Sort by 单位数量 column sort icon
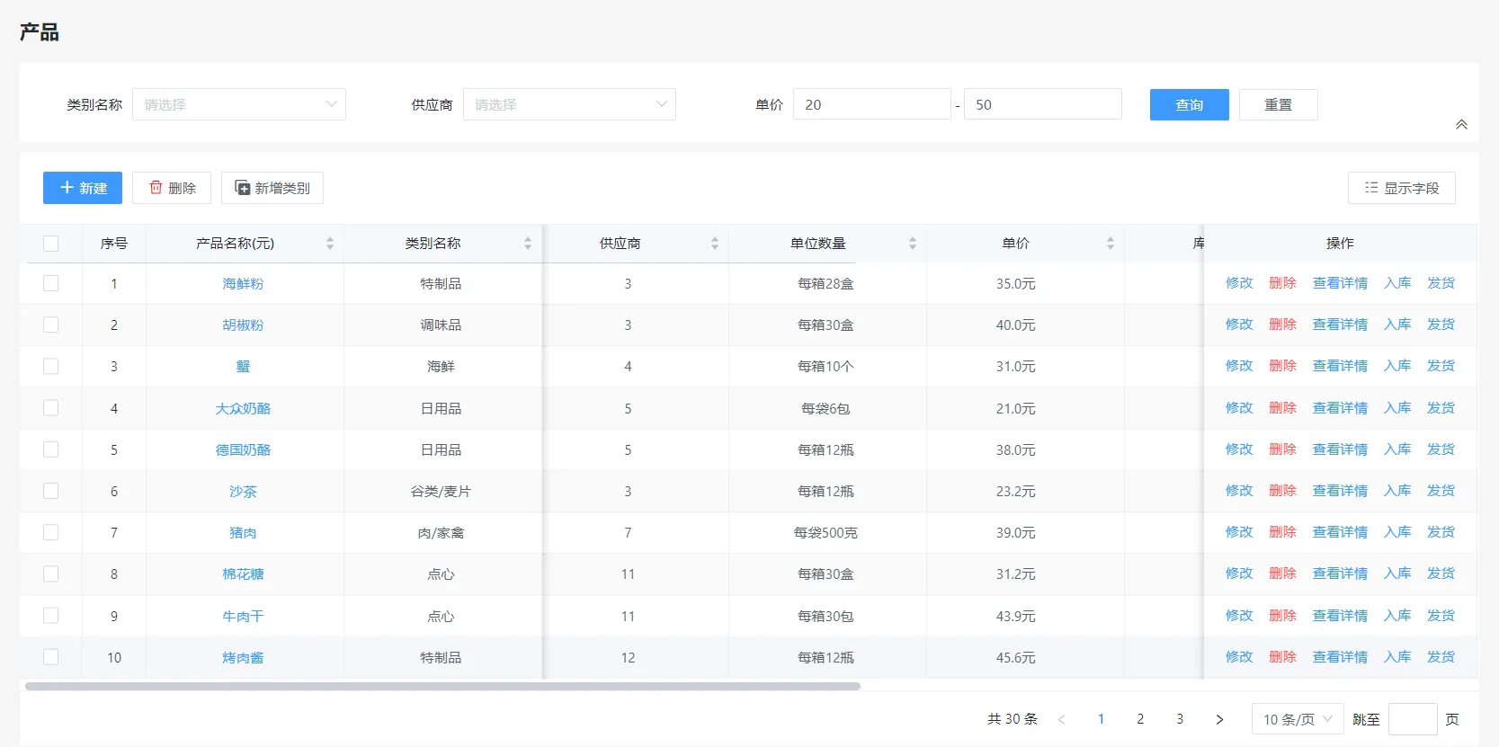Screen dimensions: 1499x747 click(913, 244)
